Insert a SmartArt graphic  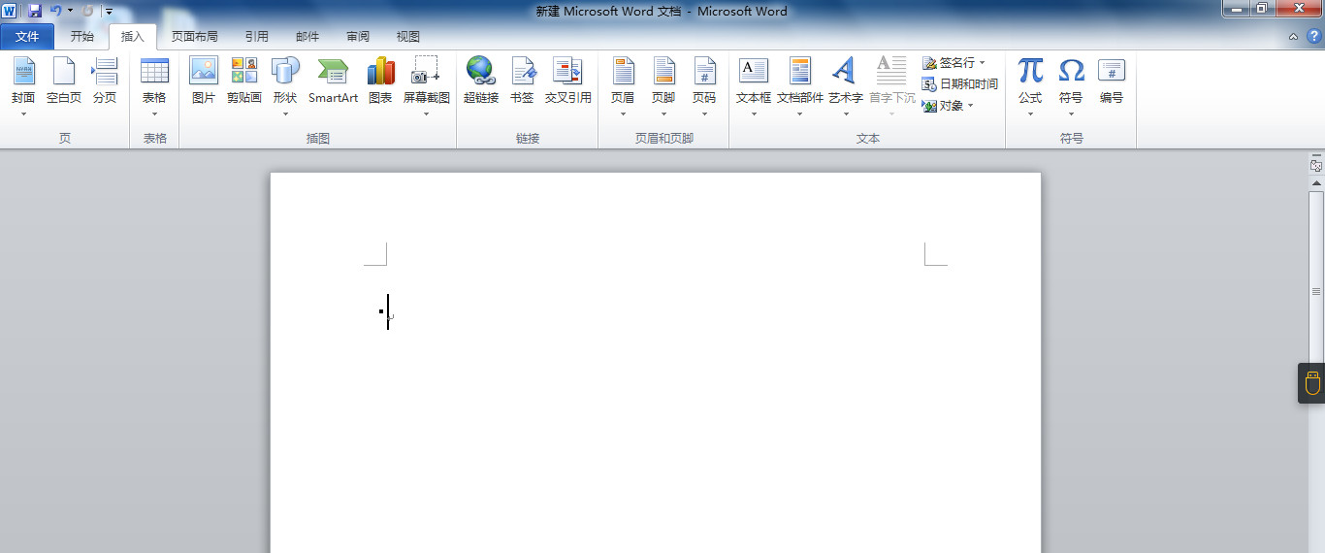coord(333,81)
